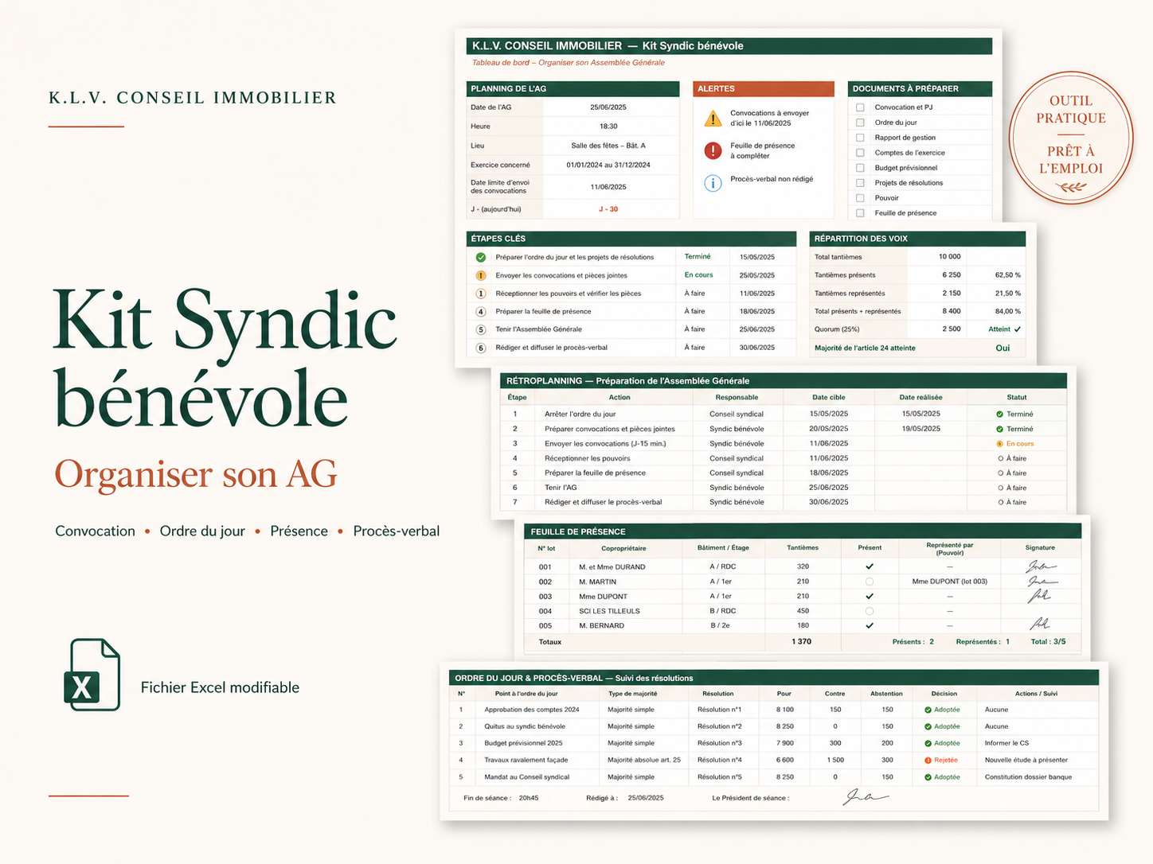1153x864 pixels.
Task: Click Fin de séance time 20h45
Action: (528, 798)
